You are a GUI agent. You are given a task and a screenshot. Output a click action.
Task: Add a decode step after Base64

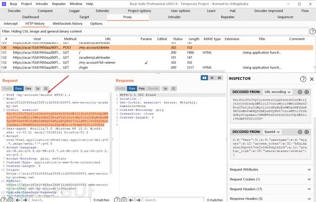(306, 132)
